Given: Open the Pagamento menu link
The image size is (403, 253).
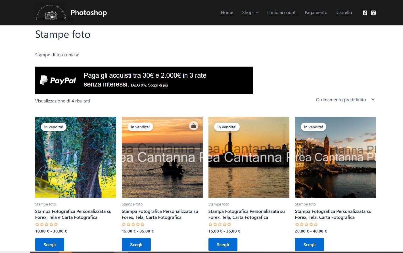Looking at the screenshot, I should click(316, 13).
